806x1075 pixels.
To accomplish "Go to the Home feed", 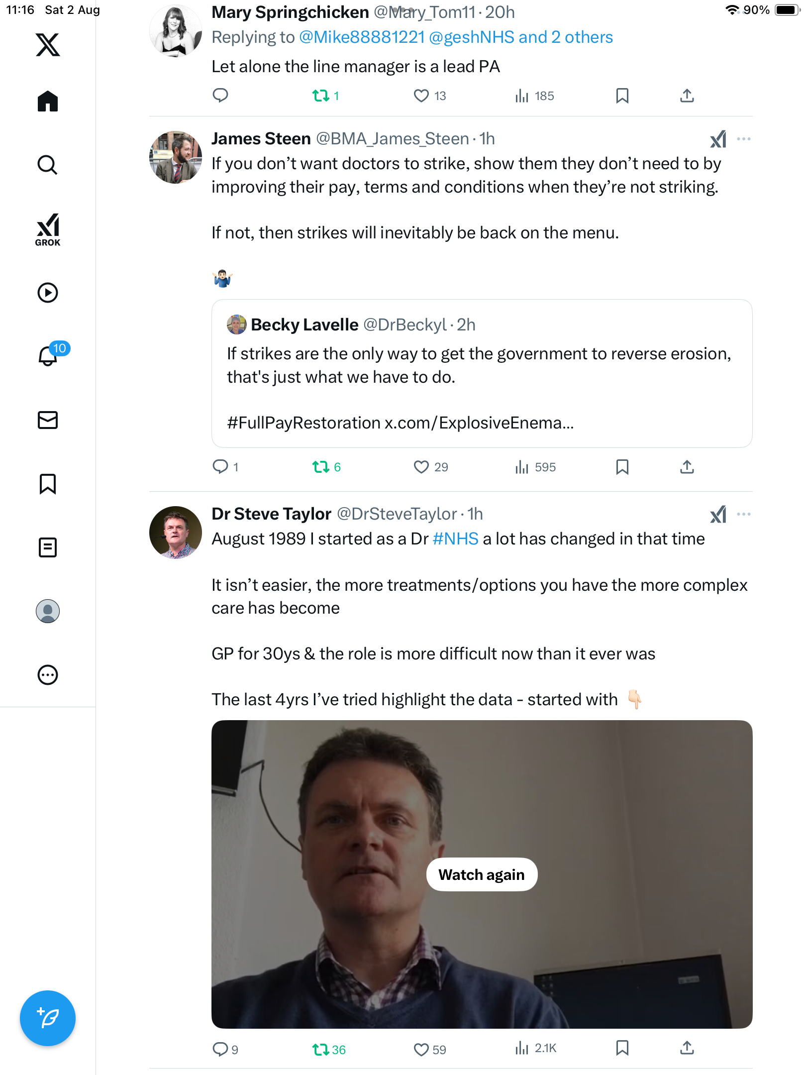I will (48, 102).
